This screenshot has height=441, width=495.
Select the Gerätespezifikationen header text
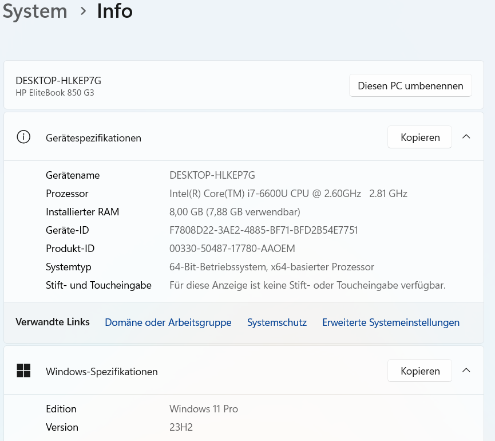pos(93,138)
